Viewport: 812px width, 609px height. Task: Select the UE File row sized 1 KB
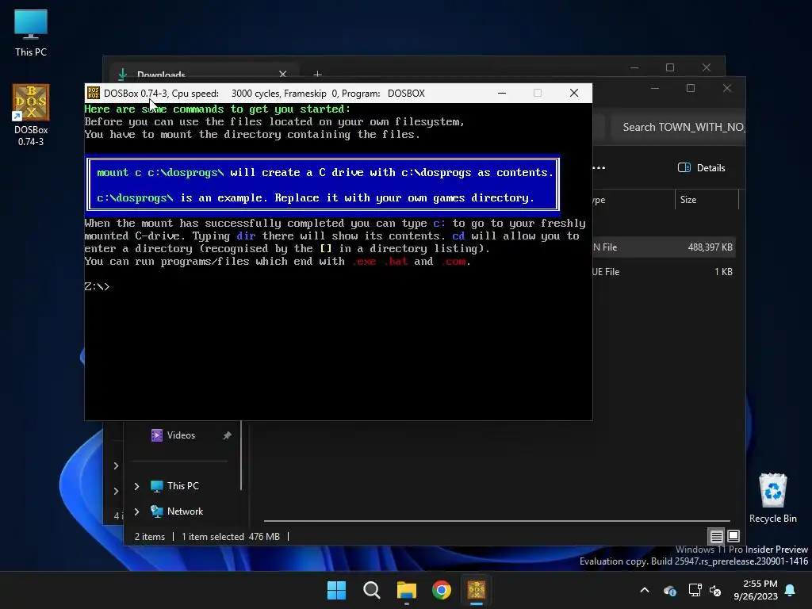pyautogui.click(x=664, y=272)
